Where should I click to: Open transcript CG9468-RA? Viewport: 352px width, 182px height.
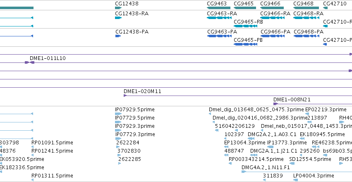(308, 14)
